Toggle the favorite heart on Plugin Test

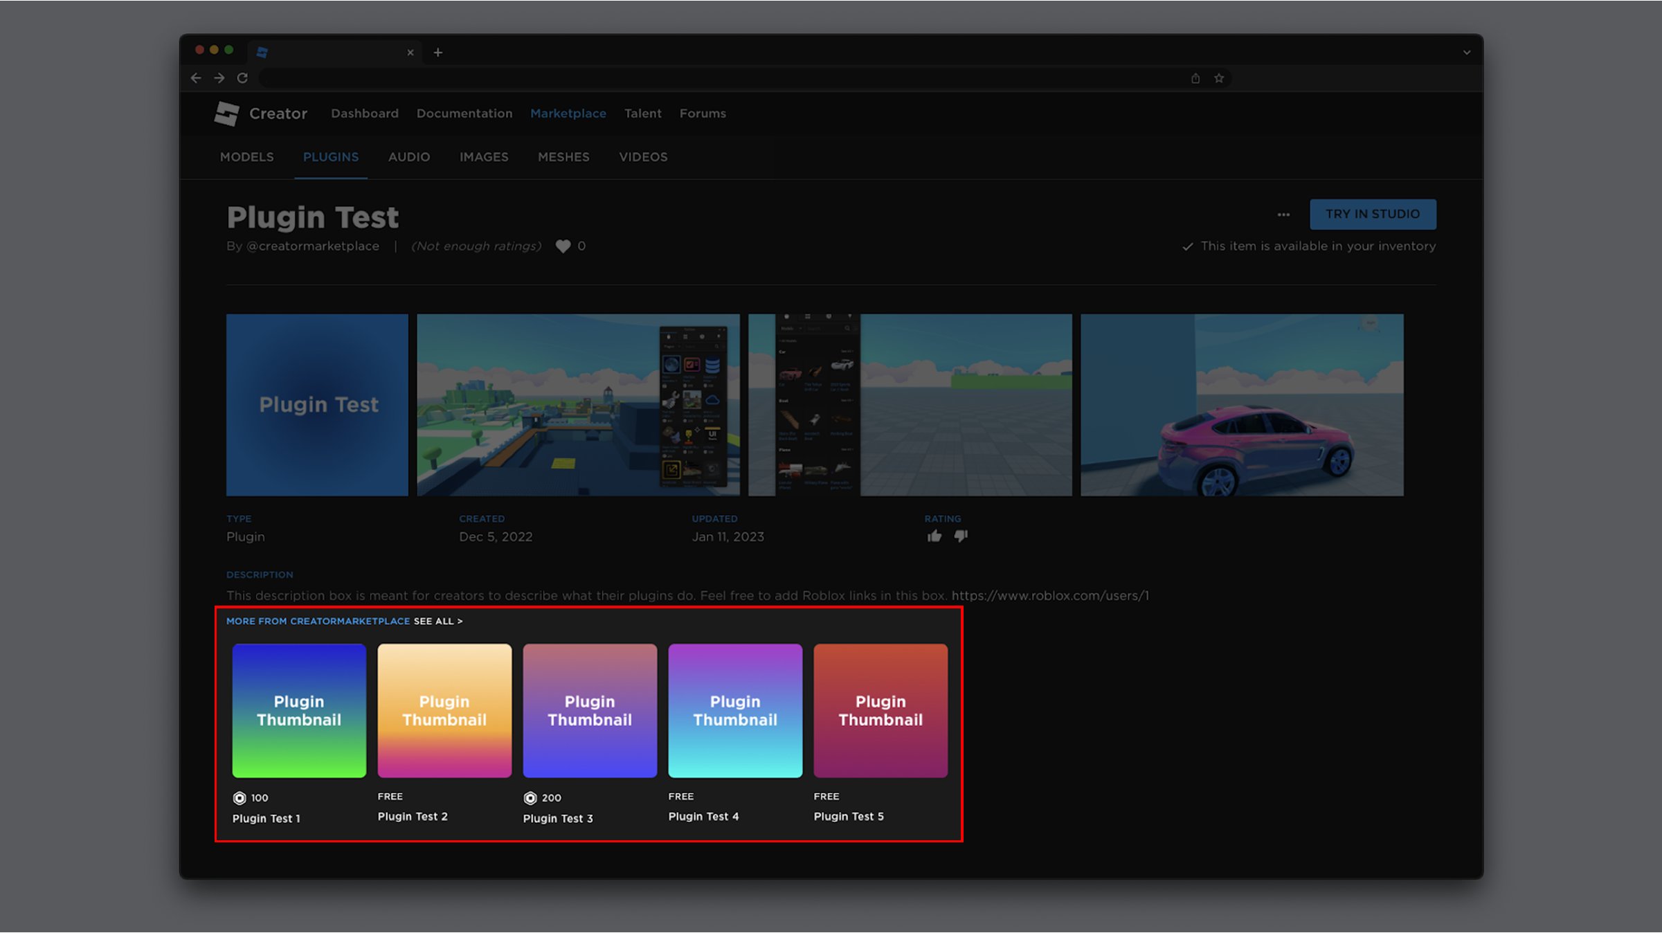coord(564,246)
